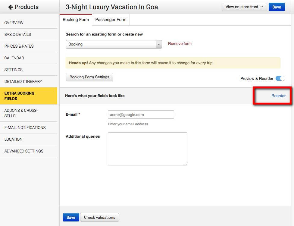Click the Additional queries text area
The image size is (294, 226).
tap(147, 149)
